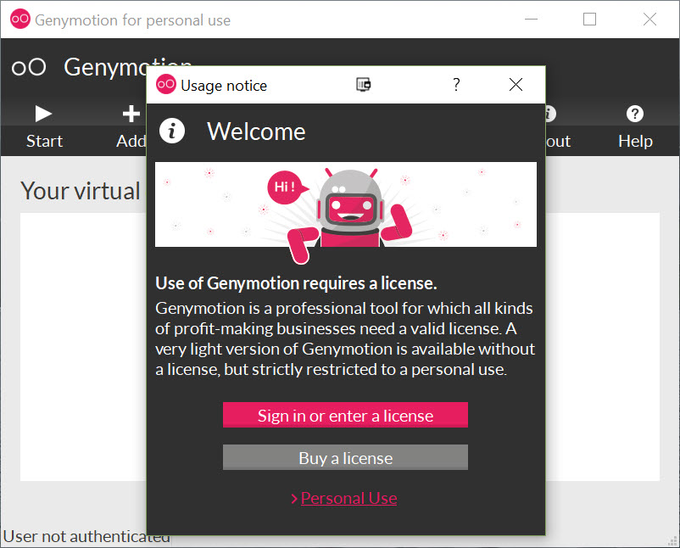Click the info icon beside Welcome

coord(172,131)
